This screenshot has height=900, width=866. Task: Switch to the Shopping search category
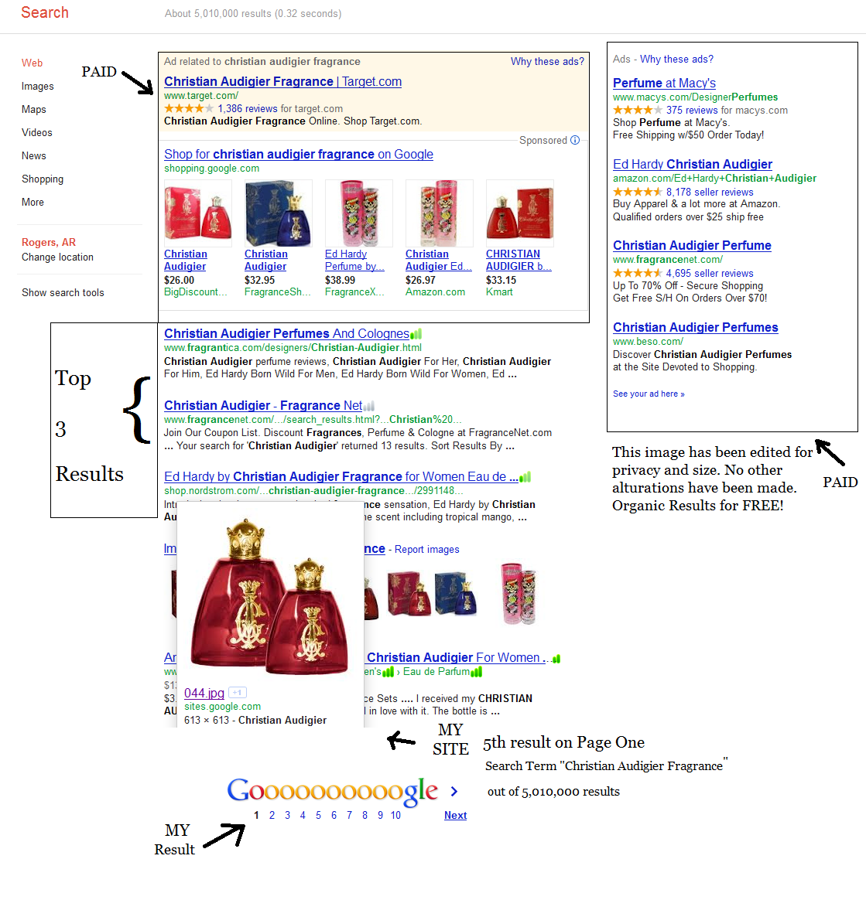click(43, 179)
